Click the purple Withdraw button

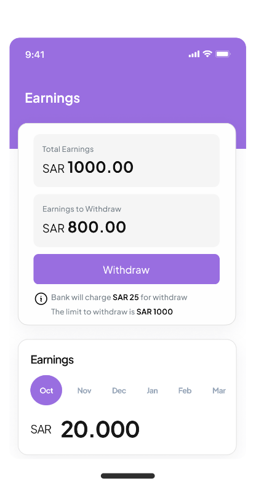(x=127, y=269)
